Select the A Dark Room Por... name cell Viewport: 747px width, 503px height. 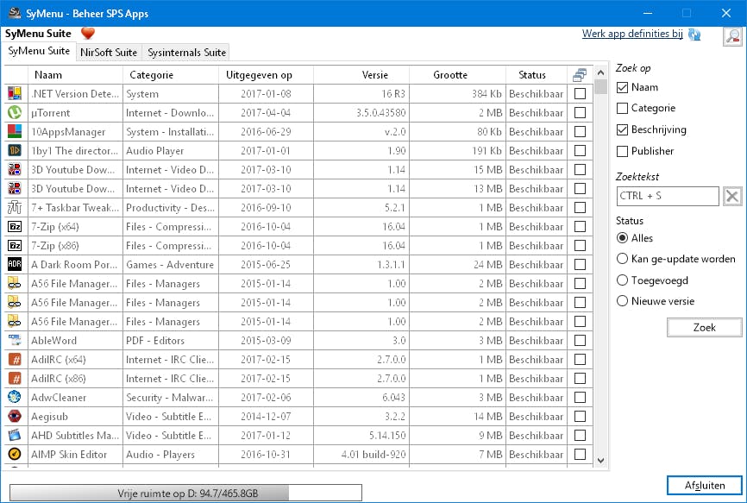[74, 264]
